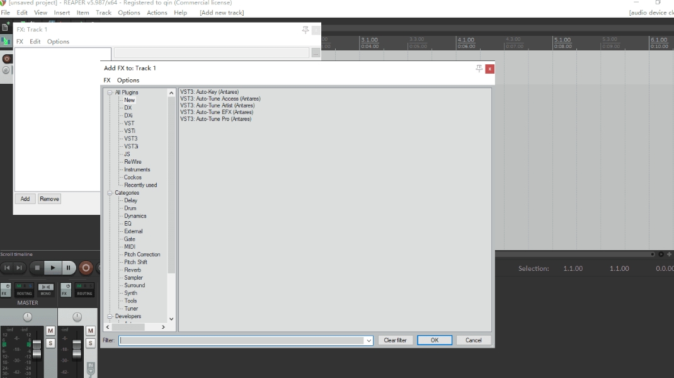Open the Filter dropdown arrow

(368, 341)
